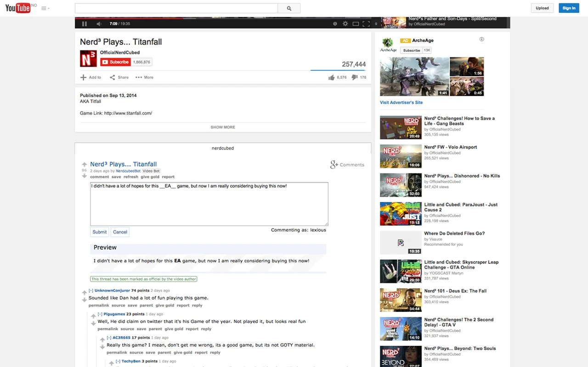Submit the reddit comment
This screenshot has width=588, height=367.
tap(99, 232)
